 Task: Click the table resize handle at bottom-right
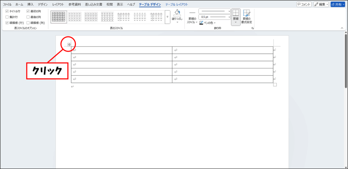(x=275, y=85)
